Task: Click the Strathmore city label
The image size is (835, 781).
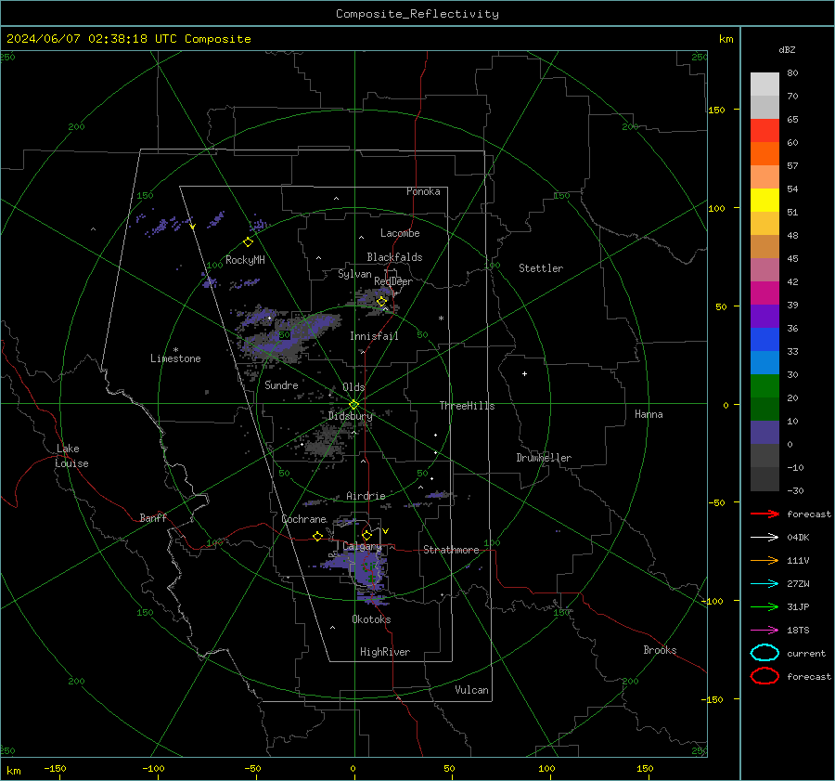Action: 451,550
